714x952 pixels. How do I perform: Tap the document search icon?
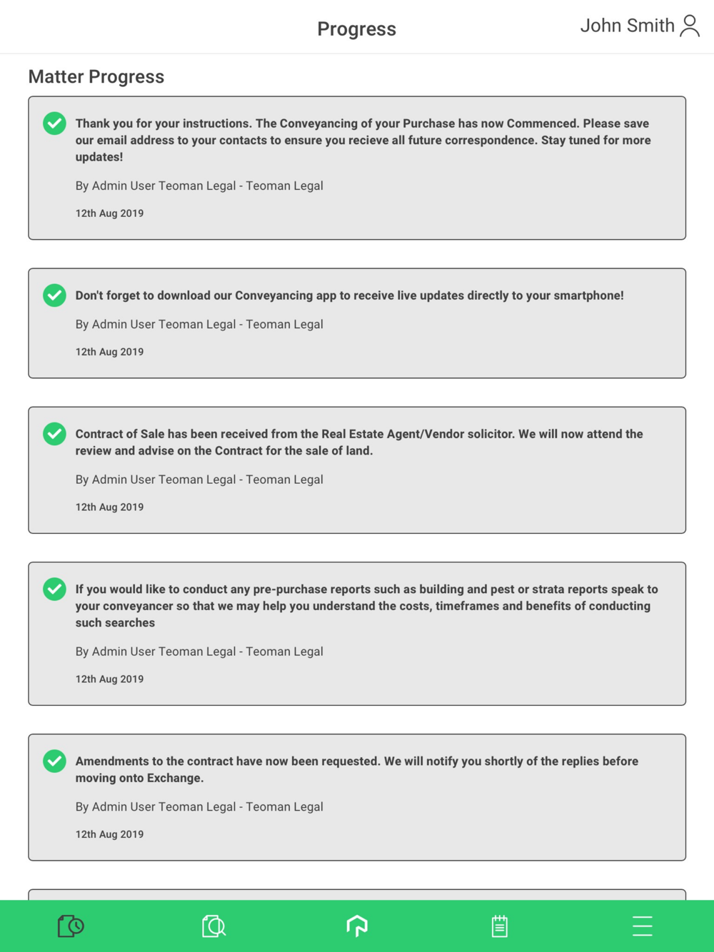coord(213,926)
